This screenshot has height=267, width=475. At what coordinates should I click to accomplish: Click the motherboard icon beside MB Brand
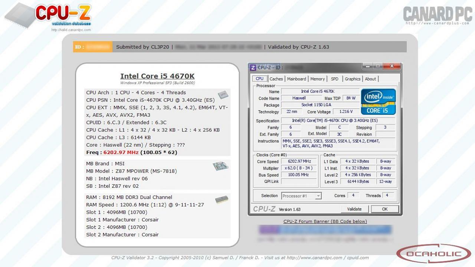point(220,166)
